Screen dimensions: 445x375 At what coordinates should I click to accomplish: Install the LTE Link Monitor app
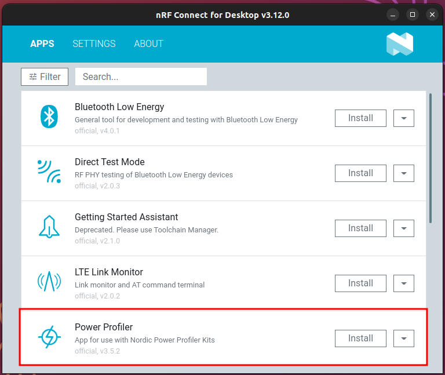pyautogui.click(x=360, y=283)
